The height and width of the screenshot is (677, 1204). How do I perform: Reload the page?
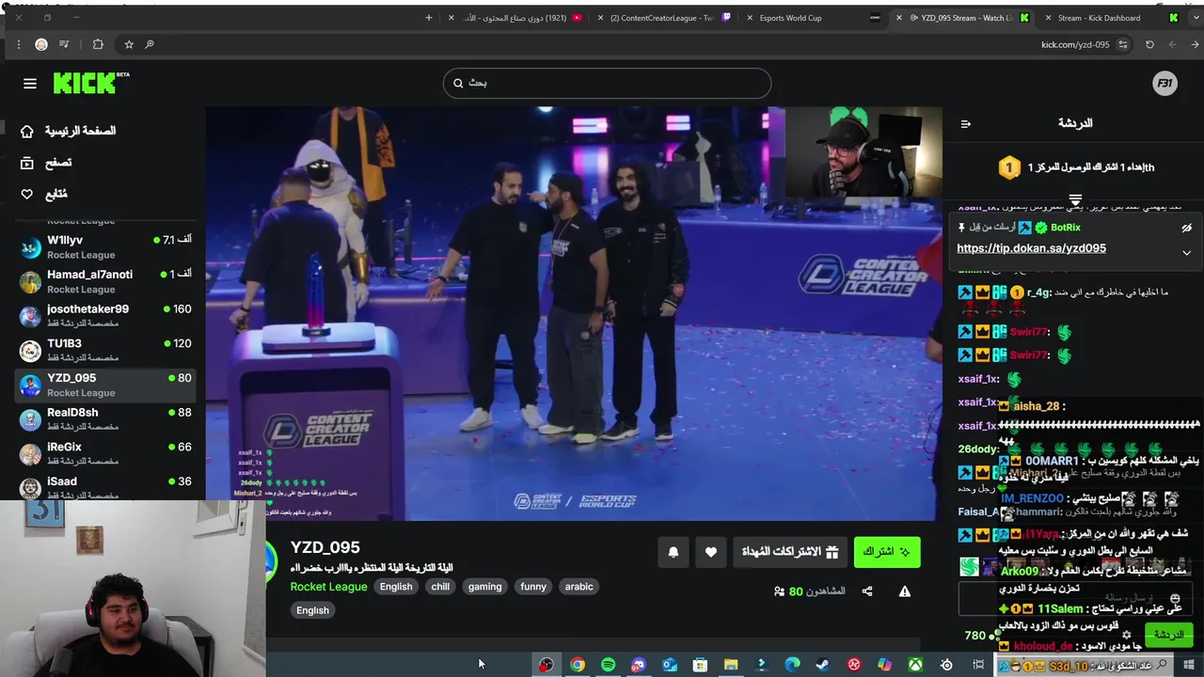coord(1149,44)
